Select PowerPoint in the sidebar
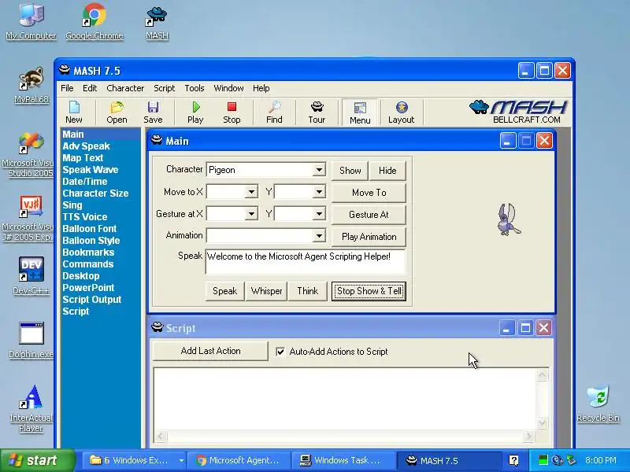The image size is (630, 472). pos(88,288)
